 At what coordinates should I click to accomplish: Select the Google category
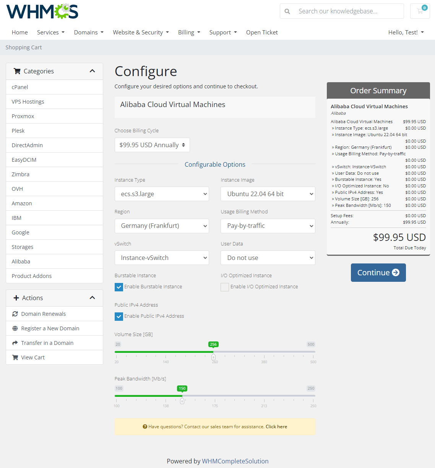coord(55,232)
